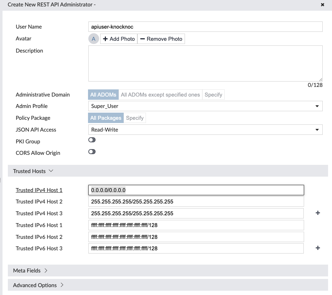This screenshot has height=295, width=332.
Task: Add another Trusted IPv6 host plus icon
Action: click(318, 248)
